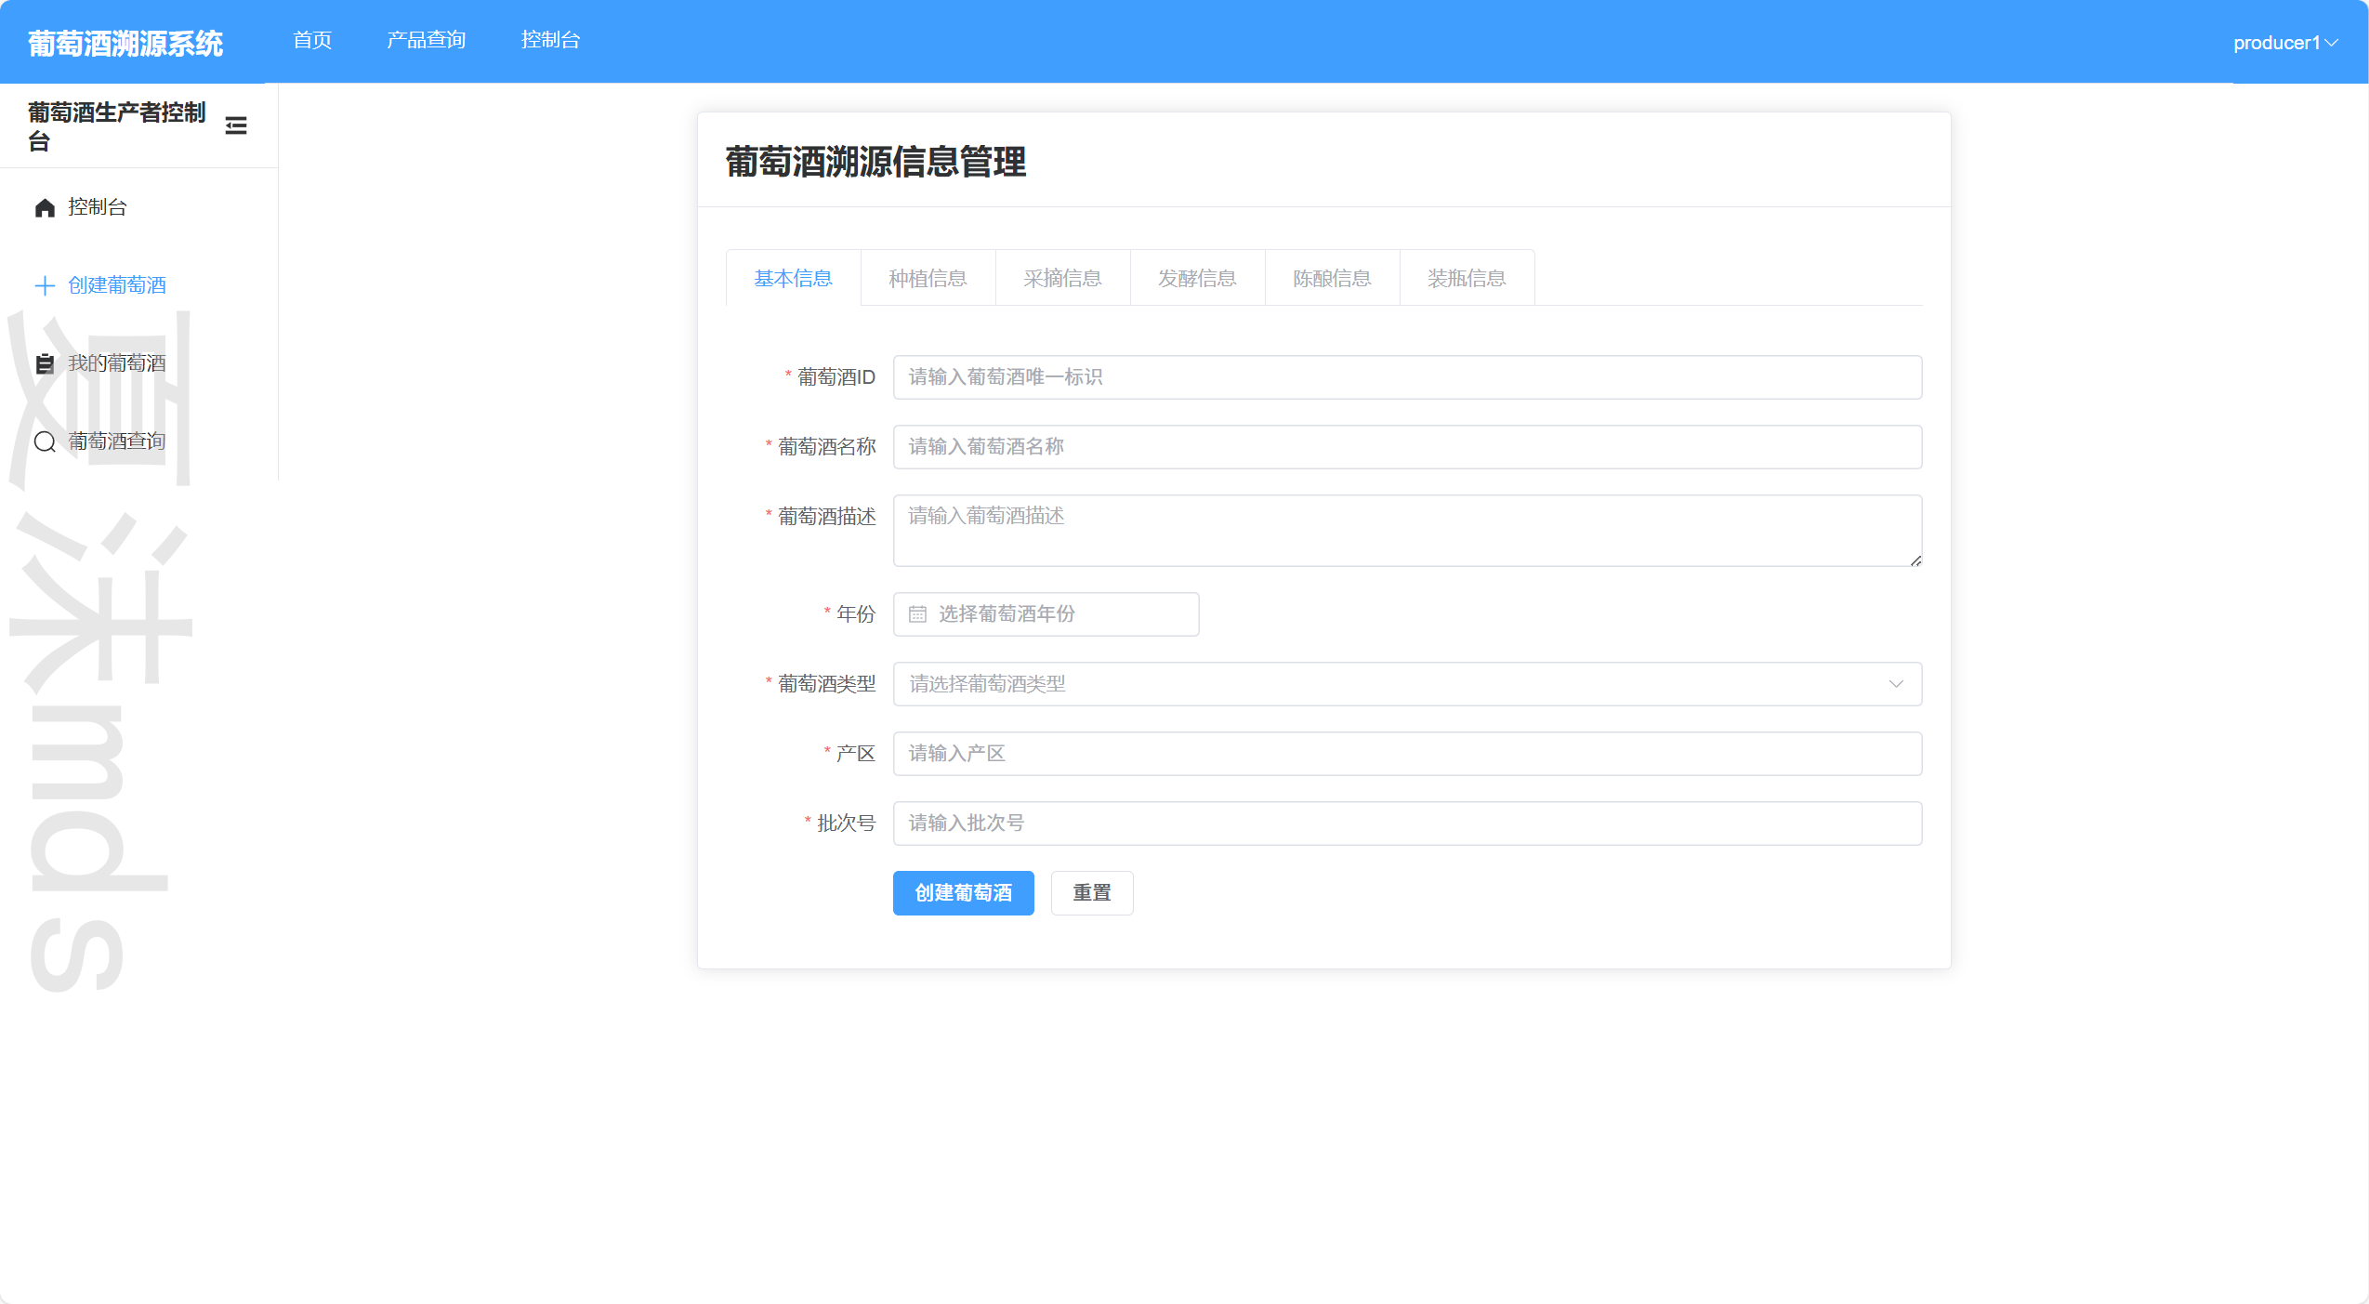Go to the 装瓶信息 tab

[1467, 278]
